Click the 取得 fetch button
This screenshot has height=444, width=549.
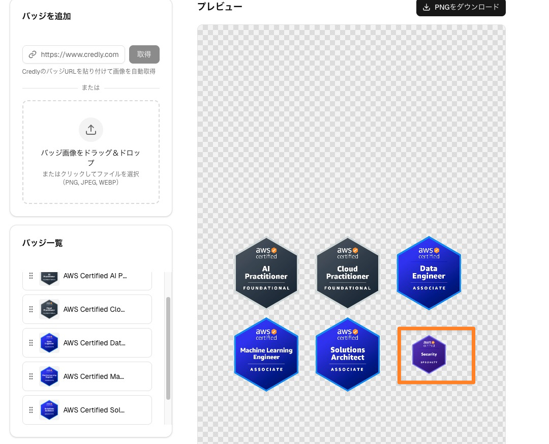coord(144,54)
